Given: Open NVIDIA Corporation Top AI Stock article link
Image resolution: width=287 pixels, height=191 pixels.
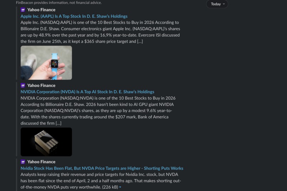Looking at the screenshot, I should [87, 92].
